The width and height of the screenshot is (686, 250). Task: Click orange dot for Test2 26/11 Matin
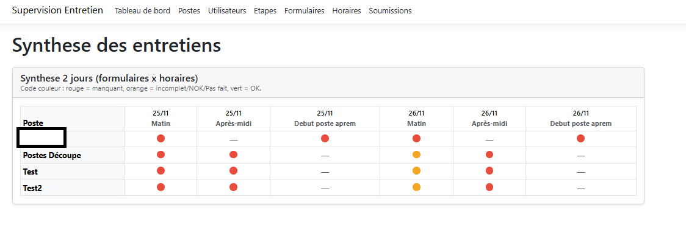click(x=416, y=187)
